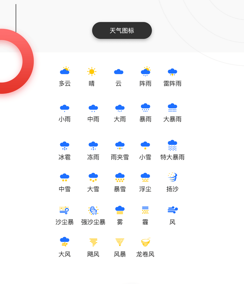This screenshot has height=284, width=244.
Task: Select the 冰雹 hail icon
Action: (x=64, y=146)
